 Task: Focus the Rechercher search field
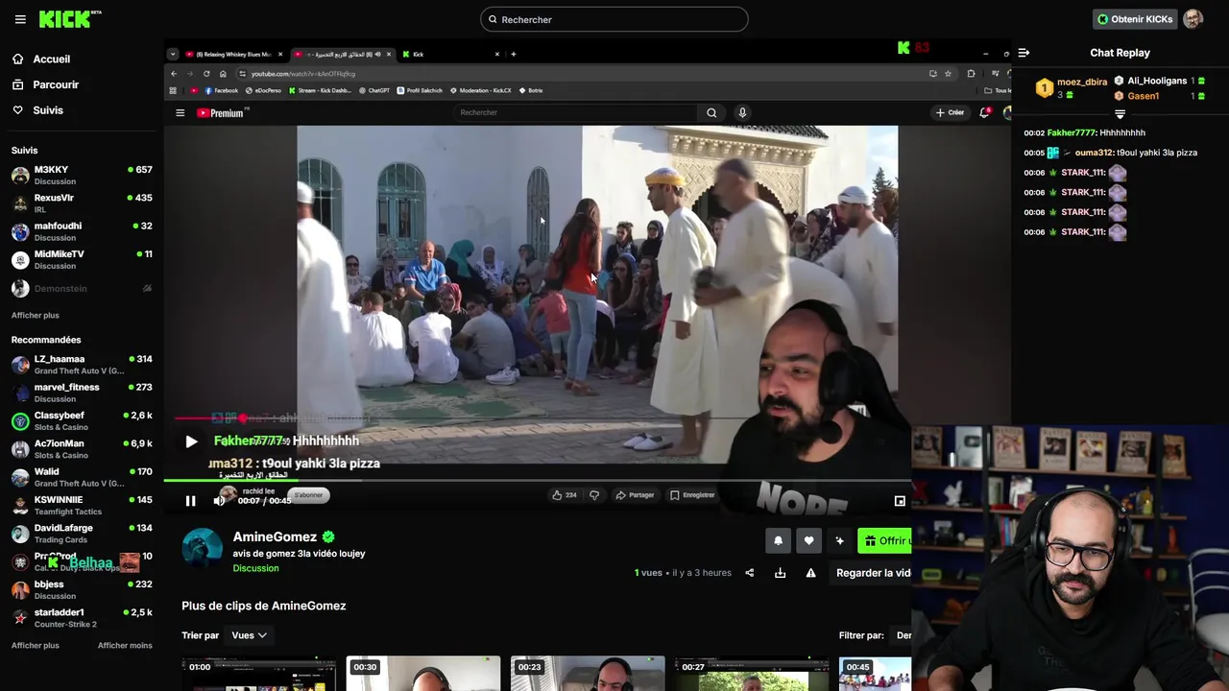click(614, 19)
